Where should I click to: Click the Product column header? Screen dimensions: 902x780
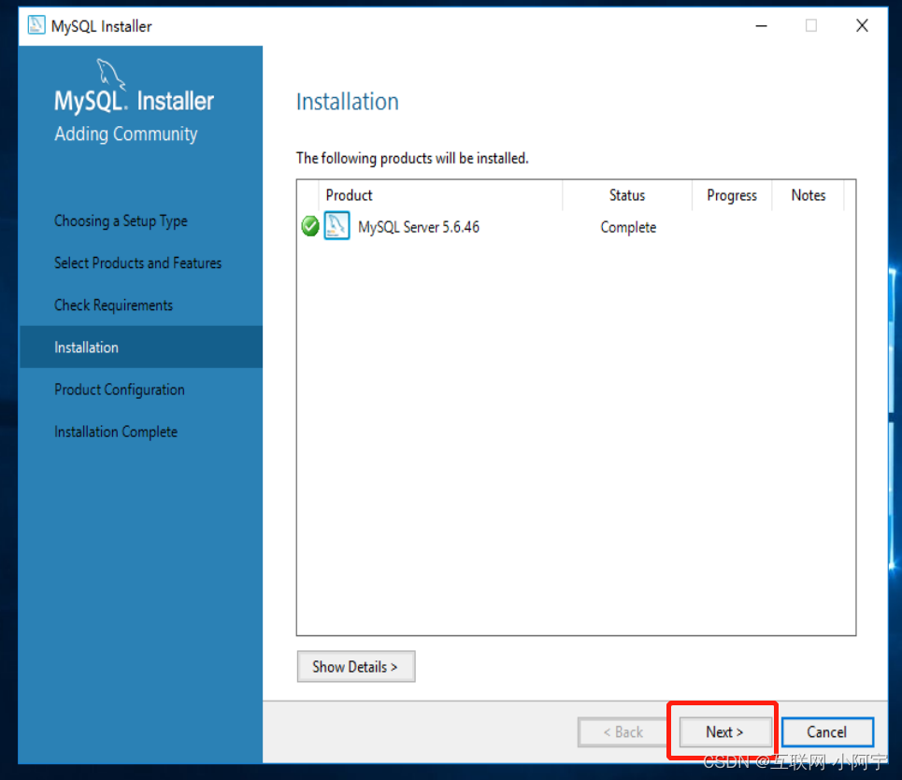point(349,195)
